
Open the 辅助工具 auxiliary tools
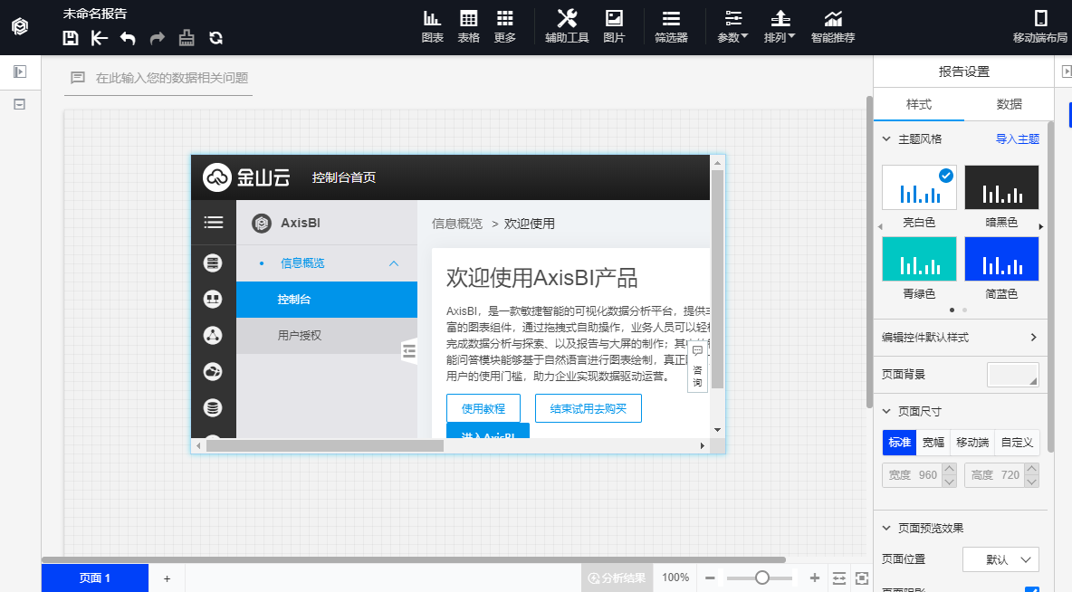click(x=567, y=26)
